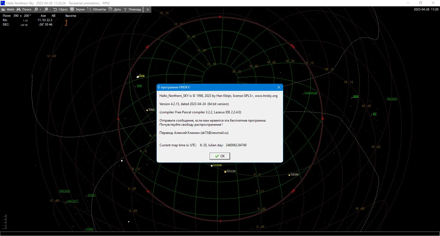The height and width of the screenshot is (236, 440).
Task: Open the Дата menu
Action: click(115, 9)
